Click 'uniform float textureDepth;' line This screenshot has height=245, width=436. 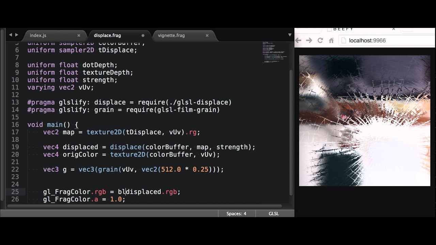(80, 72)
